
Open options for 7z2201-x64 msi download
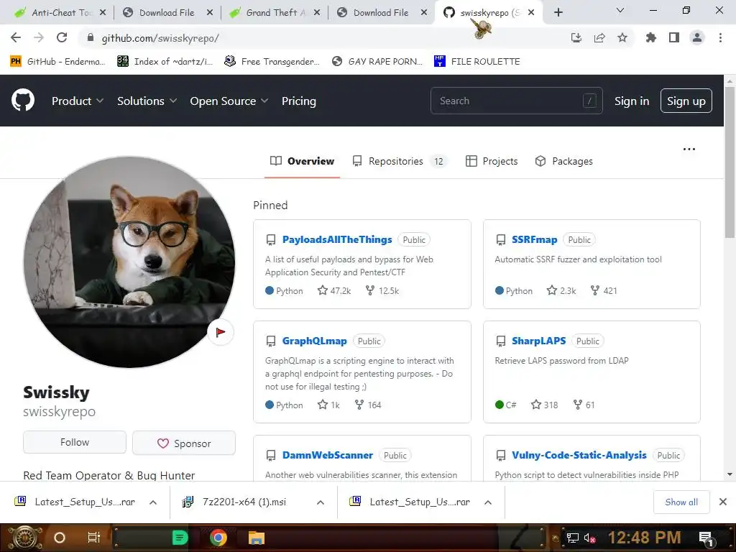(321, 502)
